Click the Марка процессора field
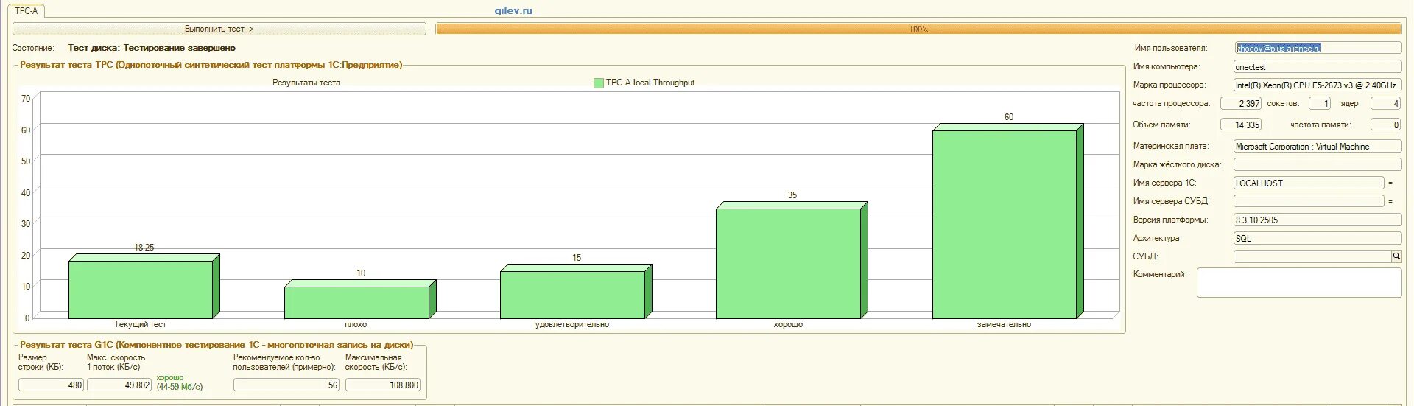 point(1318,85)
